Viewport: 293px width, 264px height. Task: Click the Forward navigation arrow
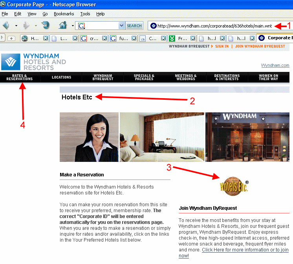tap(26, 25)
